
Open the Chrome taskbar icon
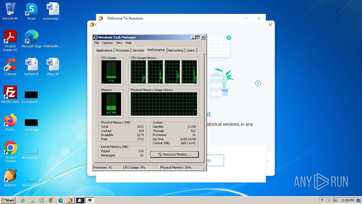51,200
